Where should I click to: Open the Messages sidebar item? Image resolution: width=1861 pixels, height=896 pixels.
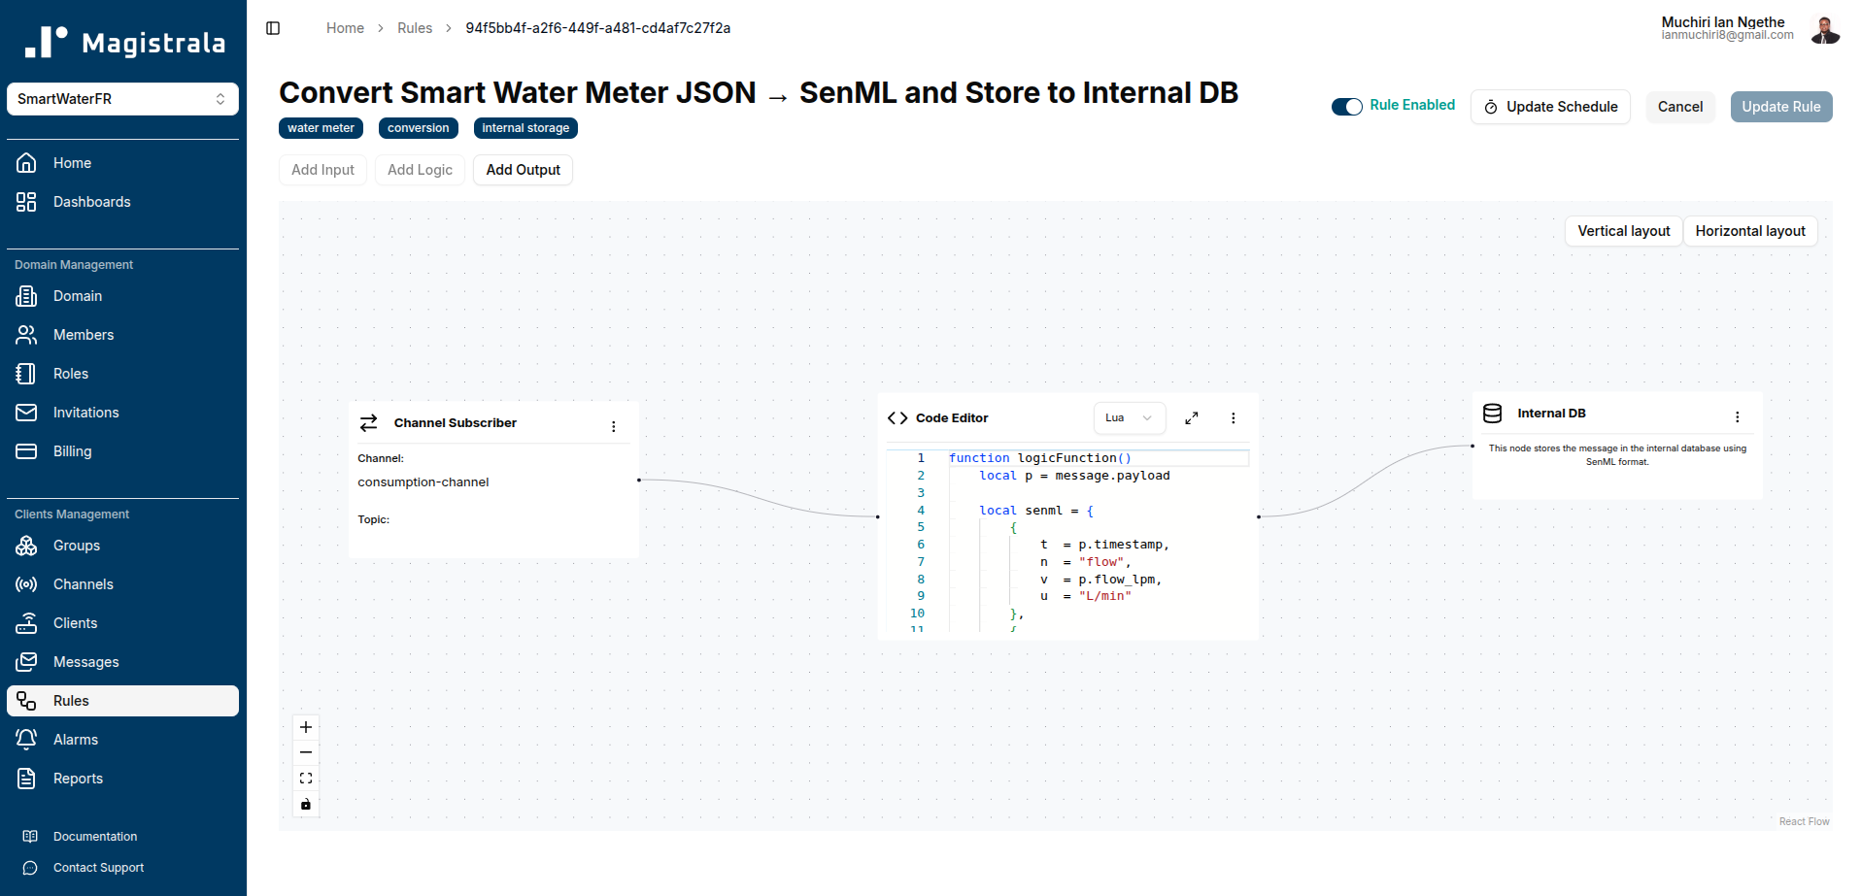85,662
